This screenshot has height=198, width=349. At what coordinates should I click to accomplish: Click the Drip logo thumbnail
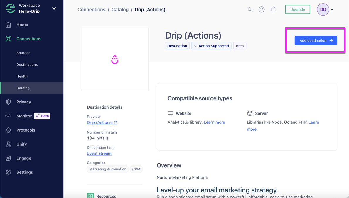pos(115,59)
